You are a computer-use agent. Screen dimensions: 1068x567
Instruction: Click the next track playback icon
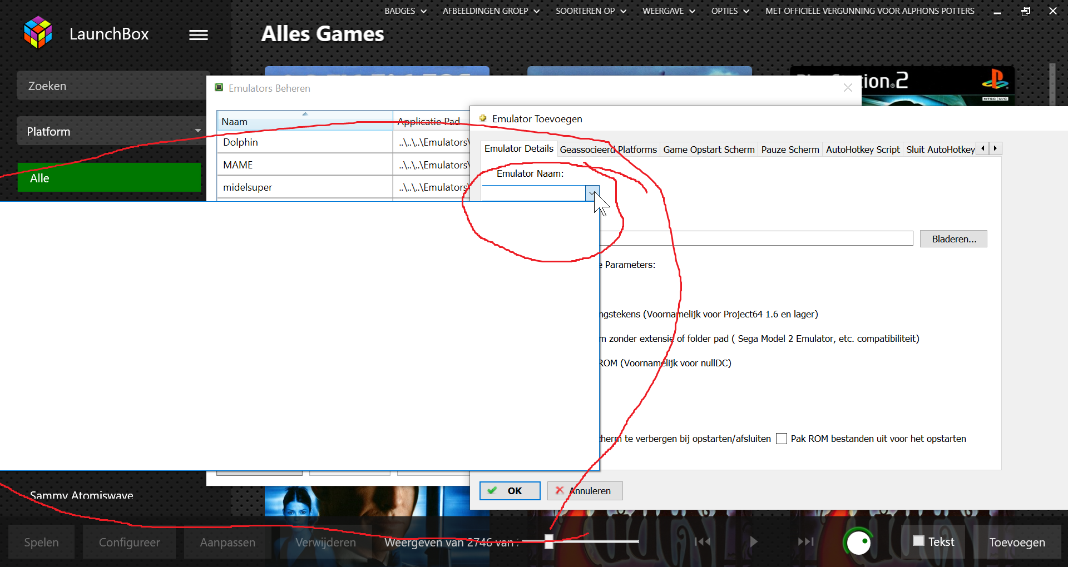tap(805, 541)
